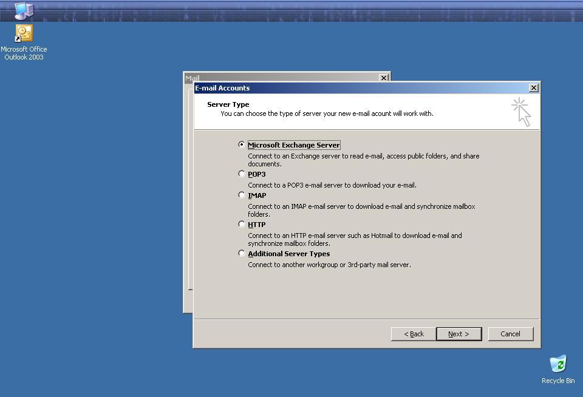This screenshot has width=583, height=397.
Task: Proceed with the Next button
Action: click(x=459, y=334)
